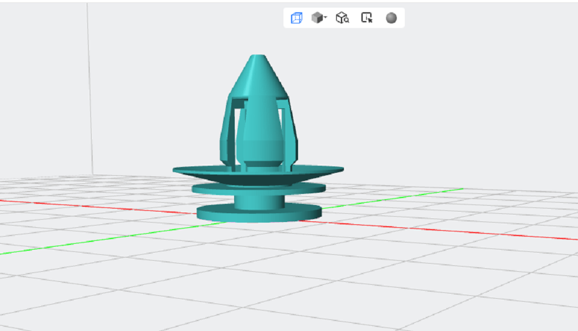Activate the info selection cursor icon
The height and width of the screenshot is (331, 578).
(367, 18)
